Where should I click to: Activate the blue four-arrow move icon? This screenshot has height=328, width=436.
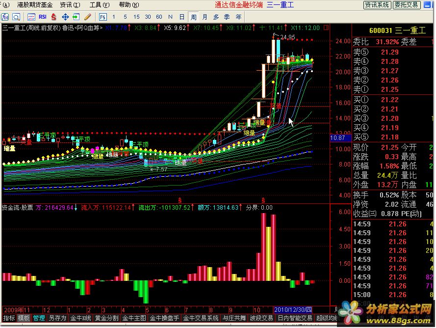65,17
